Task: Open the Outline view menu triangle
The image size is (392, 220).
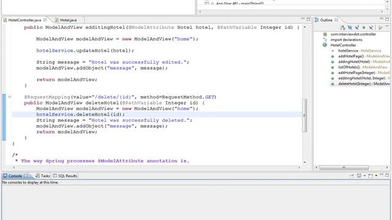Action: click(387, 26)
